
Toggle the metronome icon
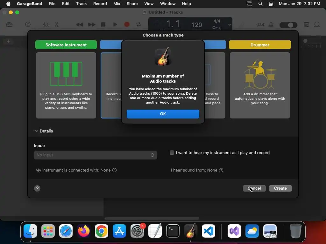pos(271,24)
